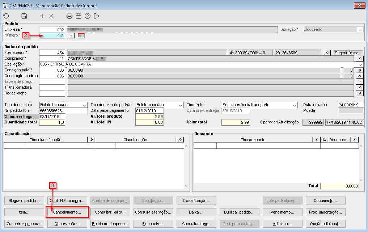
Task: Click the % column header in Desconto
Action: coord(324,139)
